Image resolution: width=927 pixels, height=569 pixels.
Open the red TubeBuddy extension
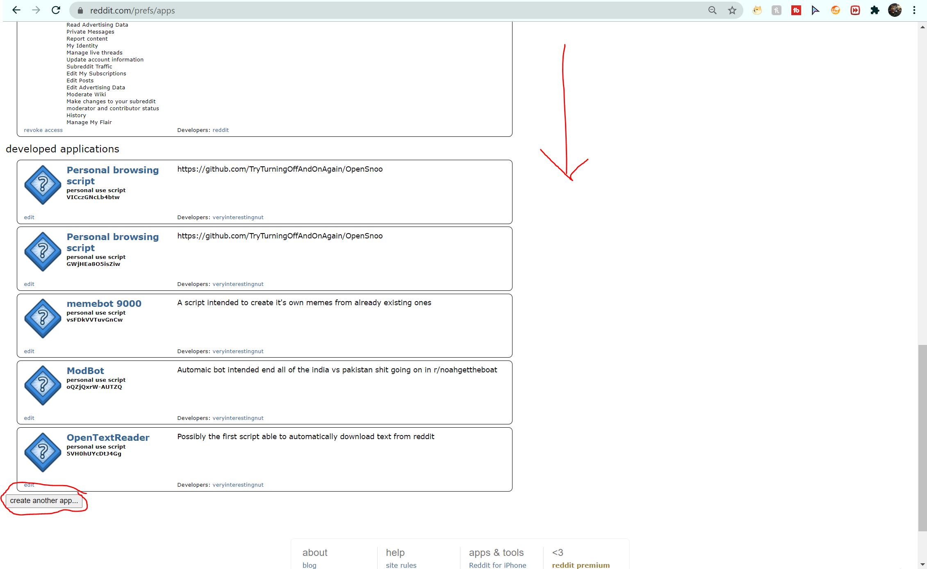tap(796, 10)
